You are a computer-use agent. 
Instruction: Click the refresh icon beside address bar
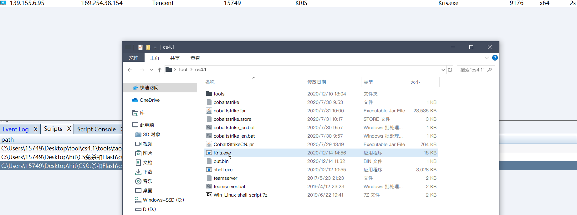tap(450, 70)
